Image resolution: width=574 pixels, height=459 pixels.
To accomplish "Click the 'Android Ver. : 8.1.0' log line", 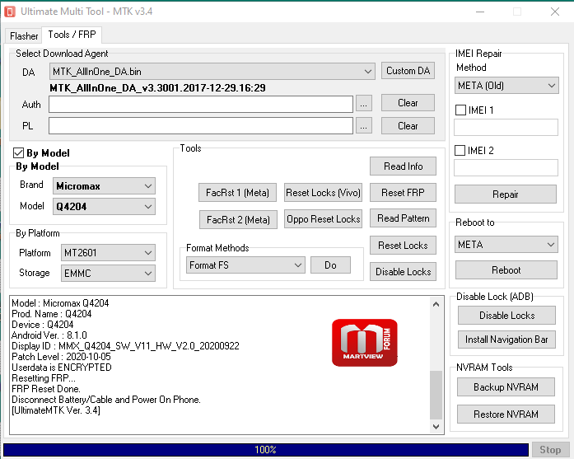I will tap(49, 335).
